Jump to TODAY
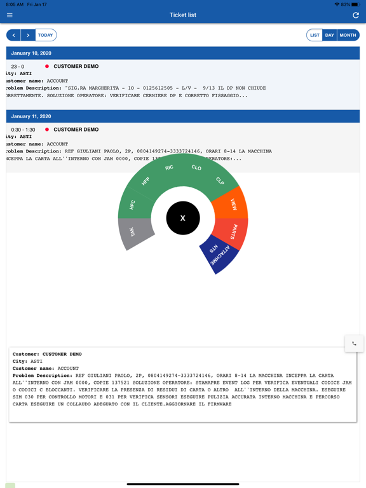The height and width of the screenshot is (488, 366). (x=46, y=35)
